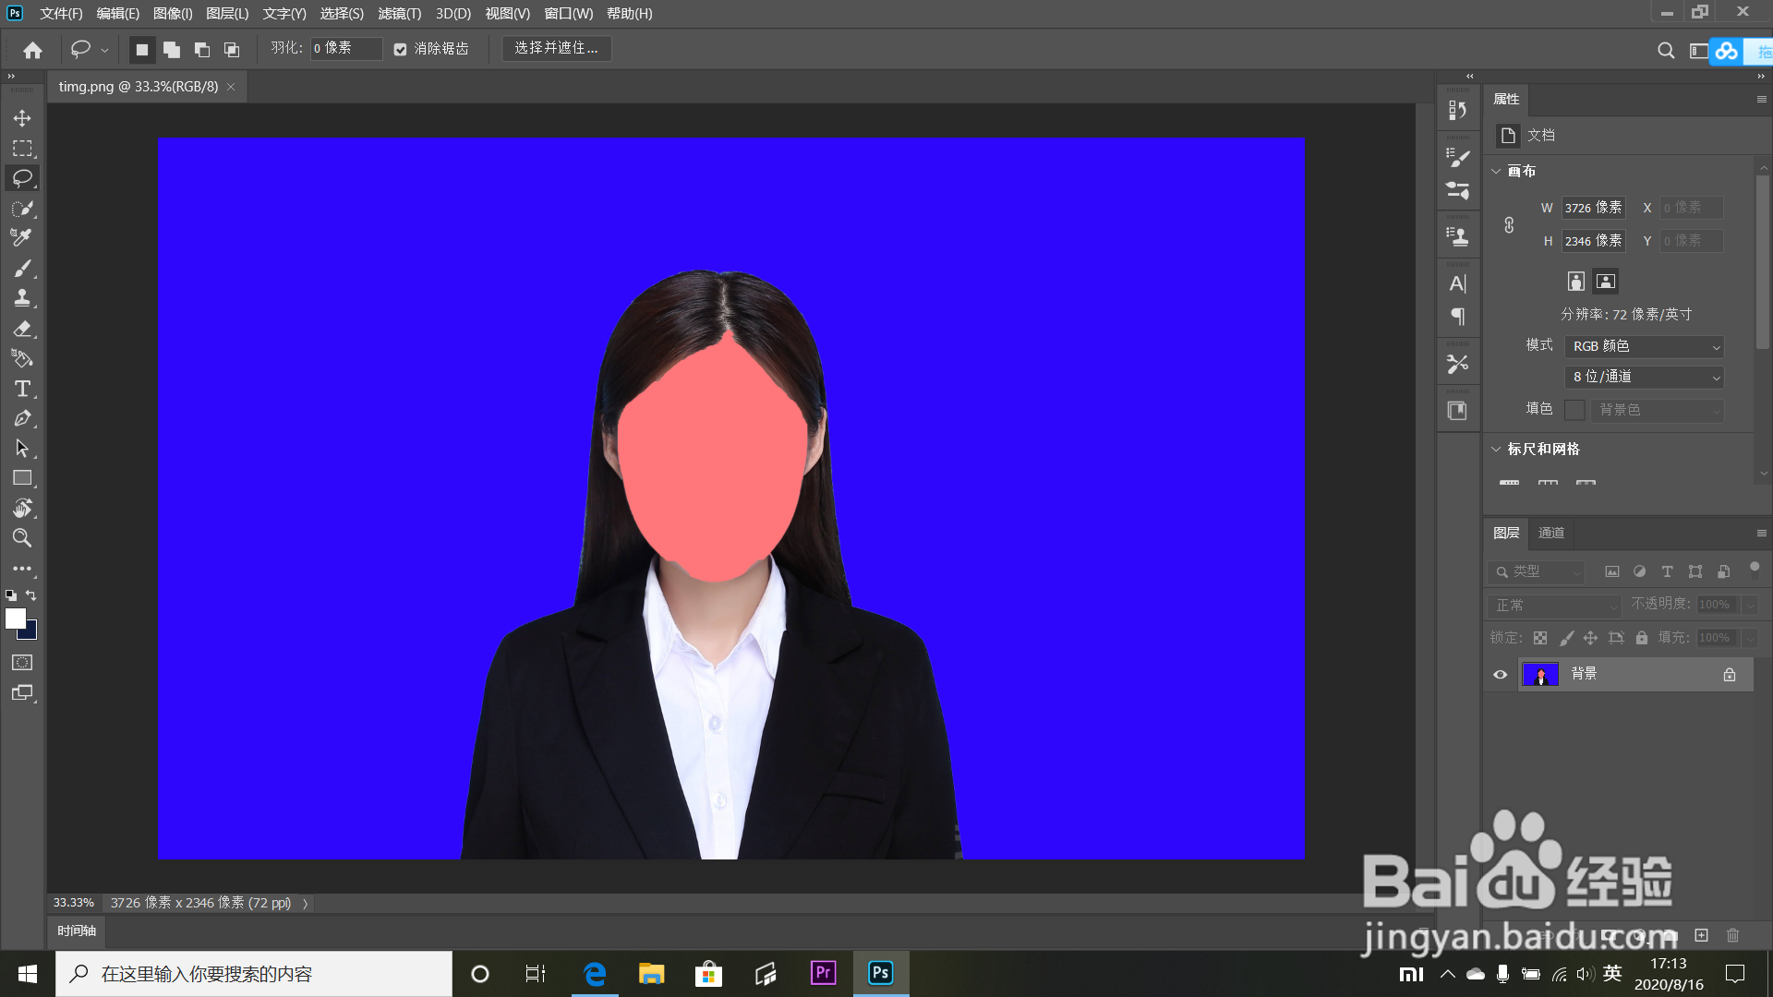Image resolution: width=1773 pixels, height=997 pixels.
Task: Hide the 背景 layer visibility
Action: pyautogui.click(x=1500, y=675)
